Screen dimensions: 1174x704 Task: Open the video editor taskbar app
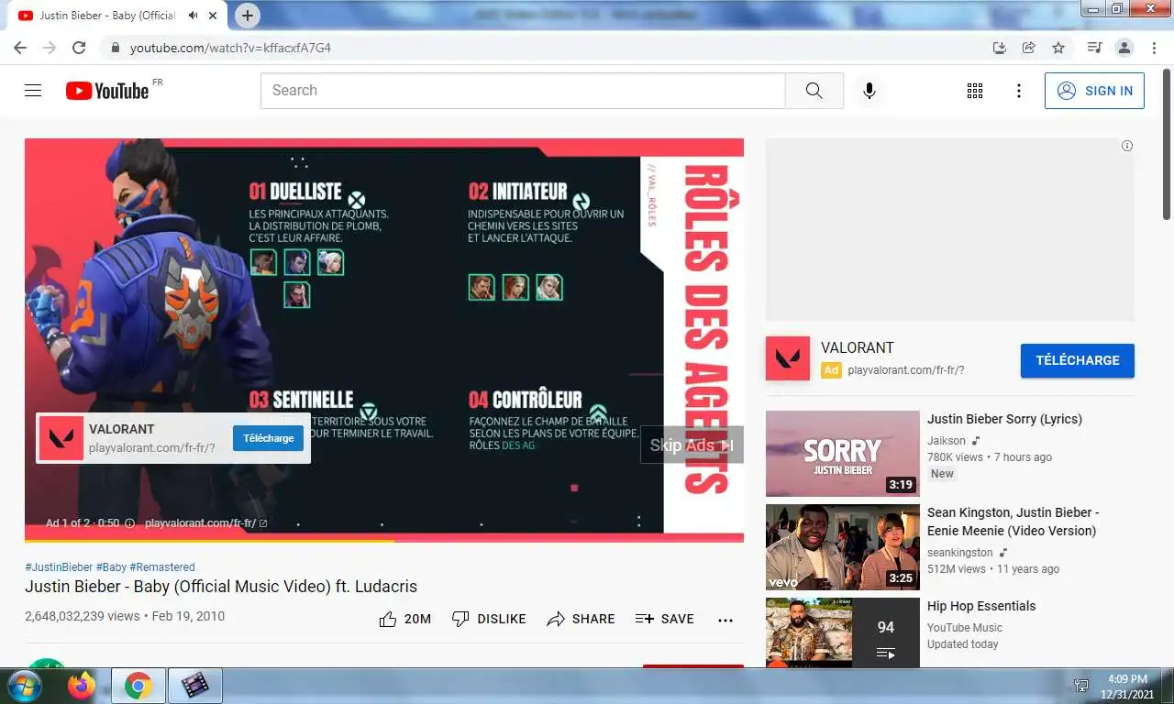[x=194, y=686]
